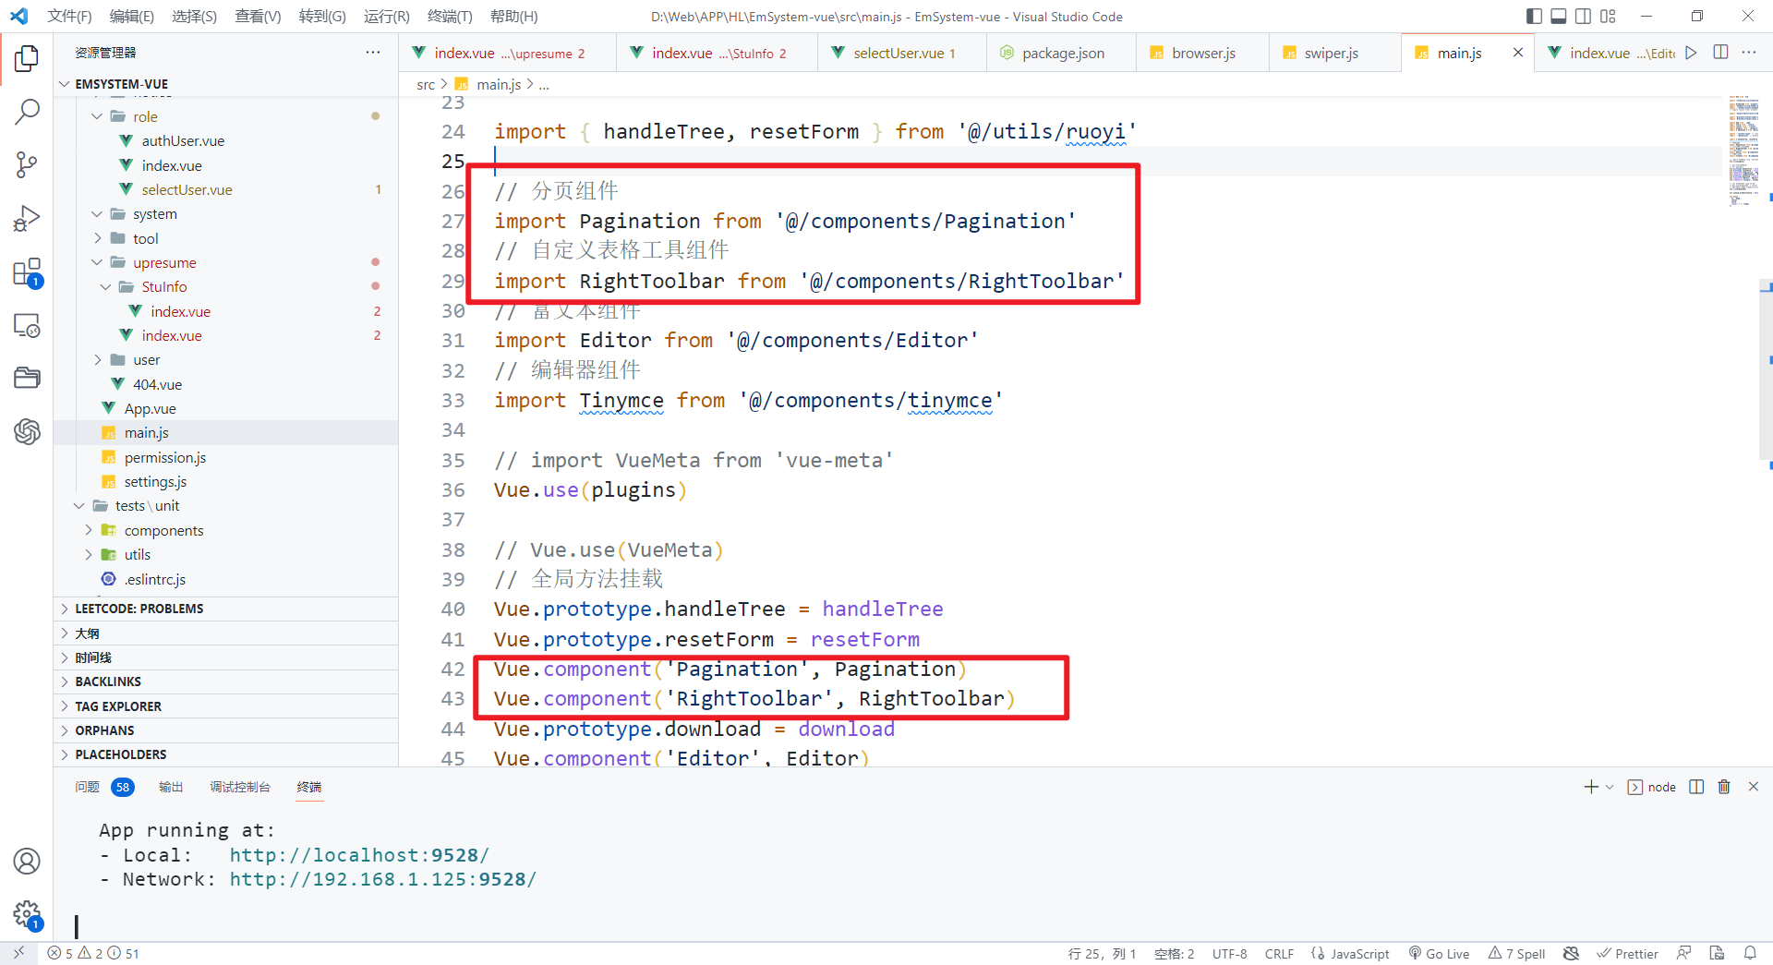Open the localhost:9528 link in terminal
The width and height of the screenshot is (1773, 965).
pos(359,855)
